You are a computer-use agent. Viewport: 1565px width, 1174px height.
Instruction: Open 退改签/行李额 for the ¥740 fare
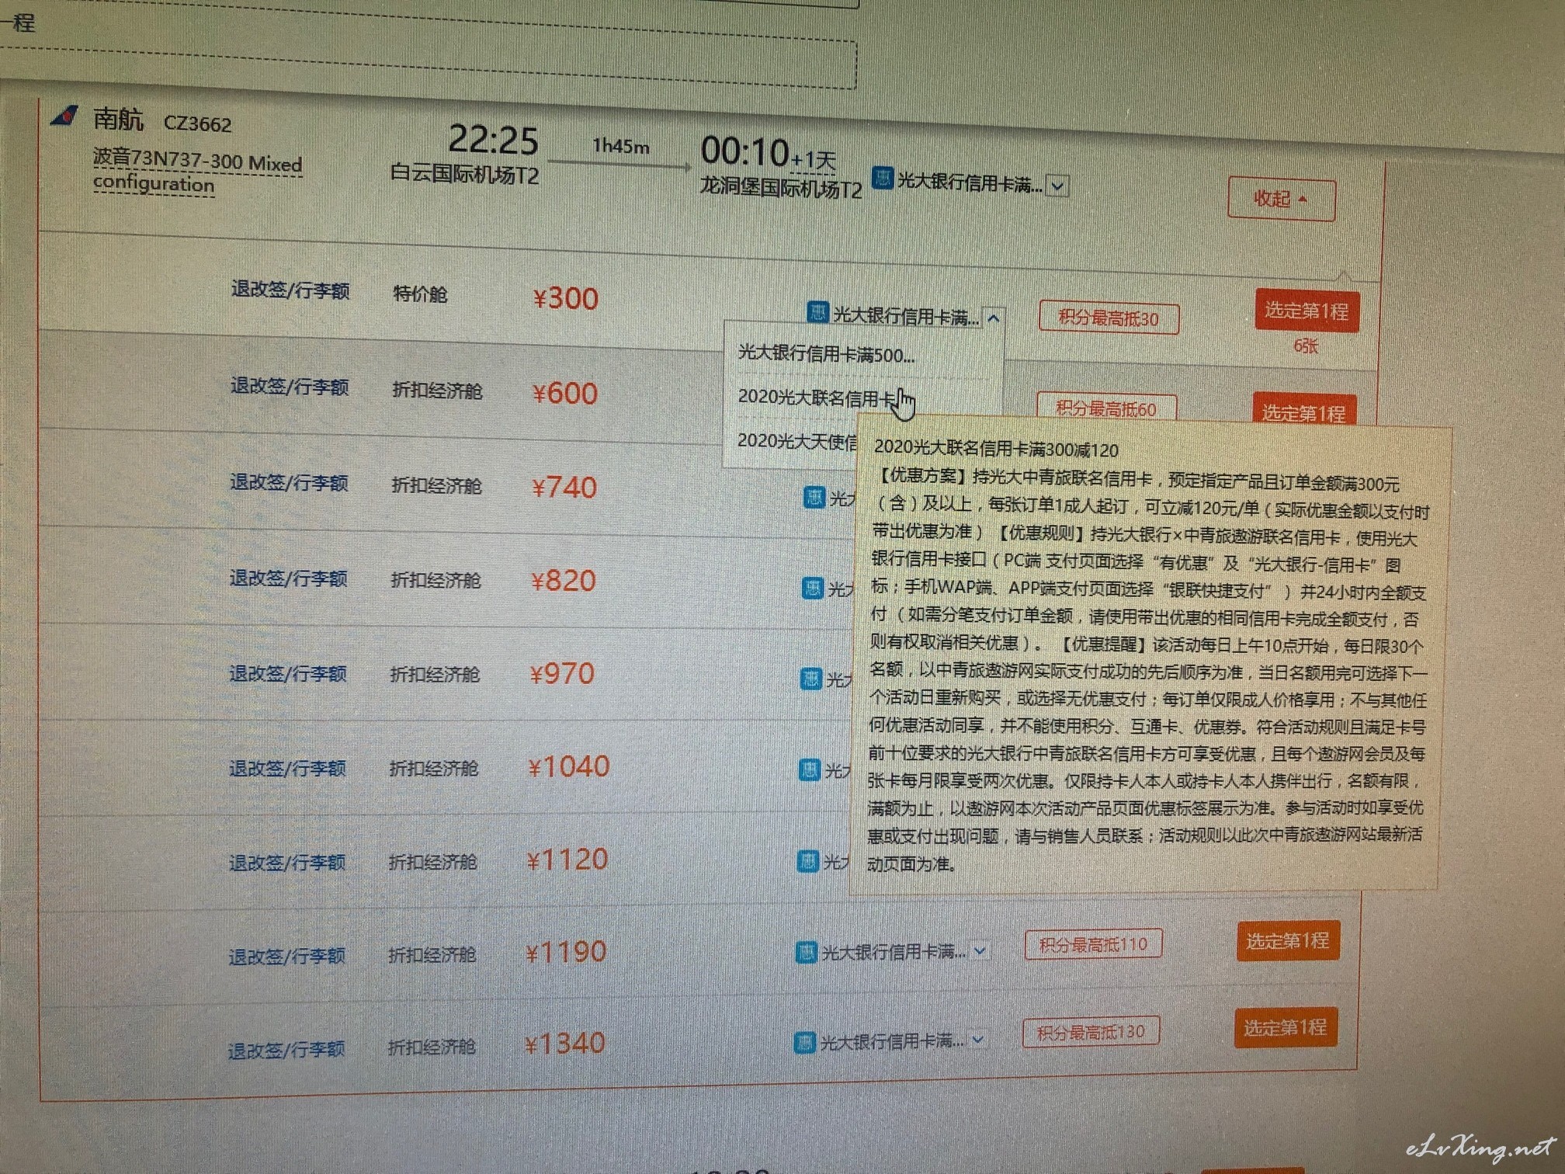(x=289, y=482)
